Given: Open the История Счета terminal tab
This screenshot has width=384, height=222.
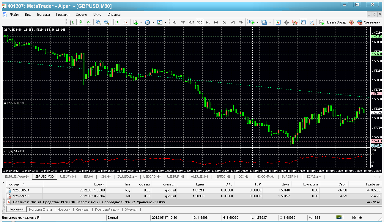Looking at the screenshot, I should coord(40,210).
